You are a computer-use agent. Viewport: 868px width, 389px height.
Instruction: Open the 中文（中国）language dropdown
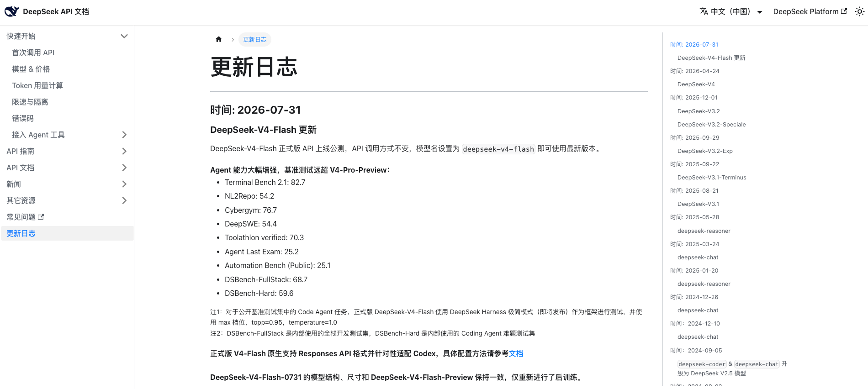[731, 11]
